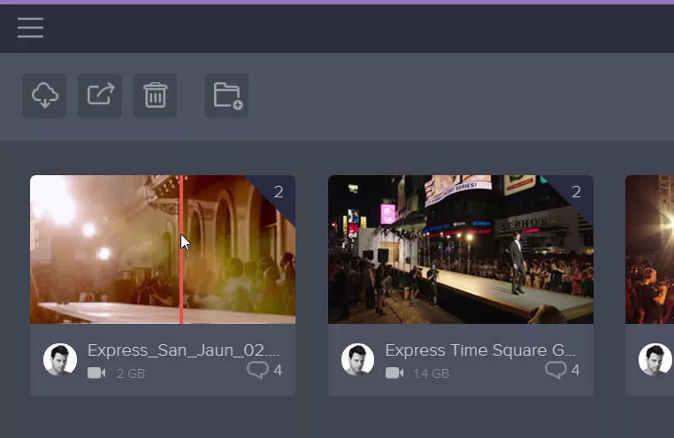
Task: Click the uploader avatar on Time Square card
Action: [x=358, y=360]
